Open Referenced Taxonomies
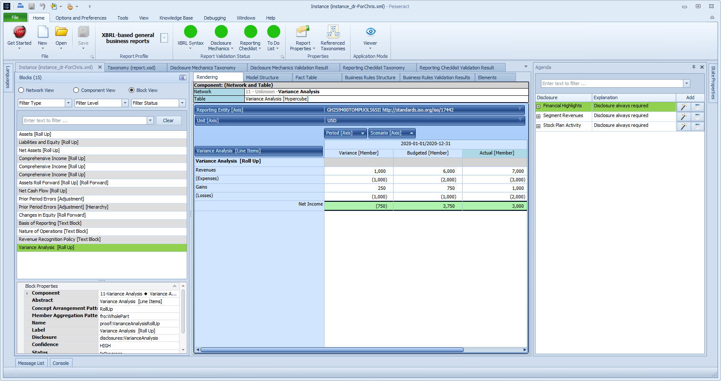 tap(333, 32)
